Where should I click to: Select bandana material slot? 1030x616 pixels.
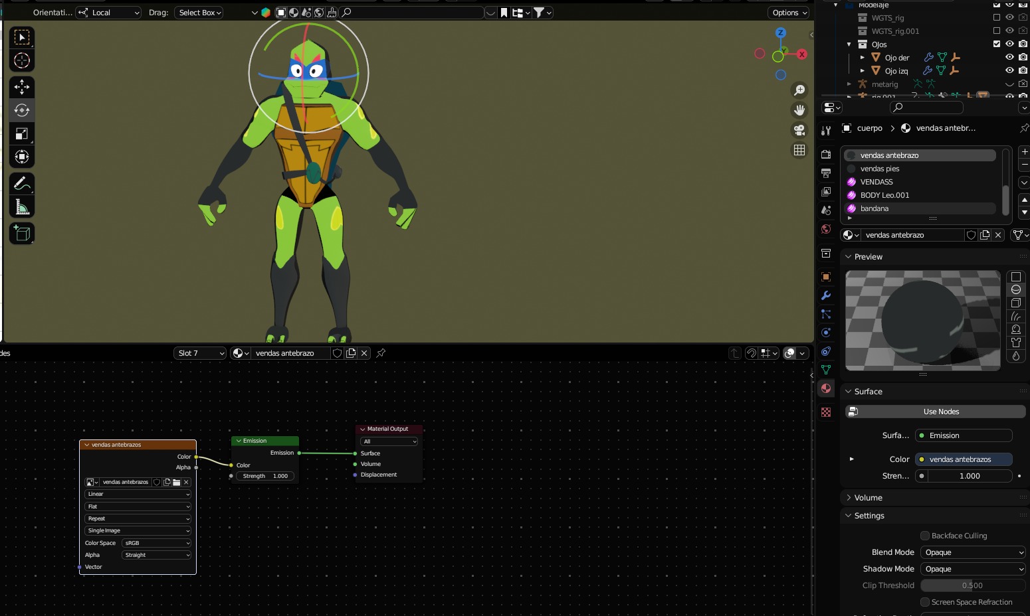pyautogui.click(x=920, y=208)
